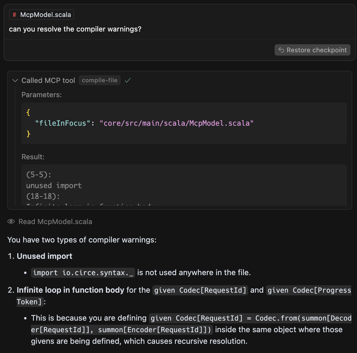Click the user message text about compiler warnings
Image resolution: width=357 pixels, height=353 pixels.
click(75, 29)
